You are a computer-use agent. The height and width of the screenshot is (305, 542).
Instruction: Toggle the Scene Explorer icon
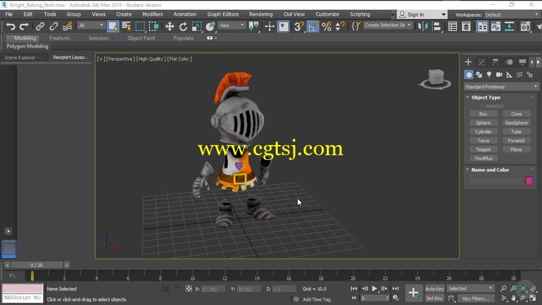point(453,26)
